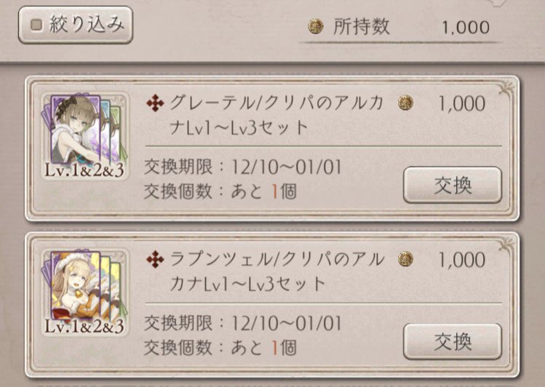The image size is (545, 387).
Task: Click the Gretel set 交換期限 date text
Action: 244,166
